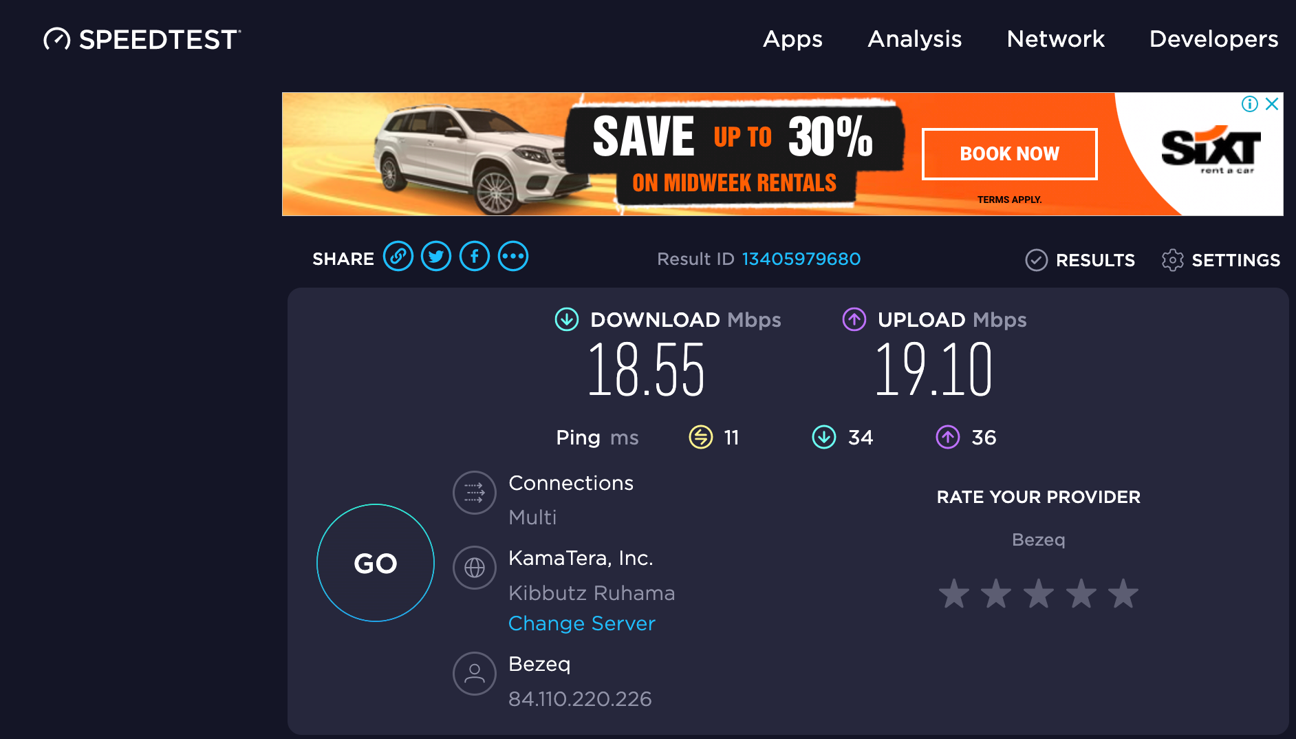Click the Results checkmark icon
Screen dimensions: 1296x739
[x=1036, y=259]
